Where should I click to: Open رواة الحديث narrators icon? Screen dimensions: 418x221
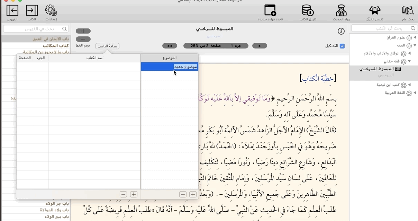pos(342,10)
